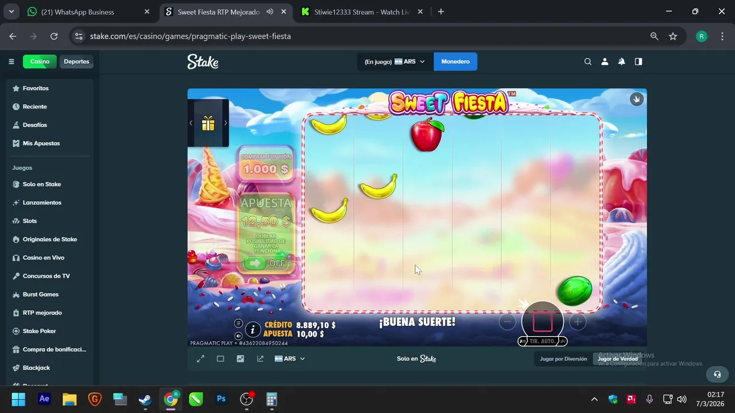Decrease the bet with minus
Screen dimensions: 735x413
pyautogui.click(x=507, y=322)
